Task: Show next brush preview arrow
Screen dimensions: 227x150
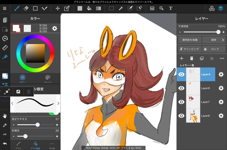Action: [x=58, y=103]
